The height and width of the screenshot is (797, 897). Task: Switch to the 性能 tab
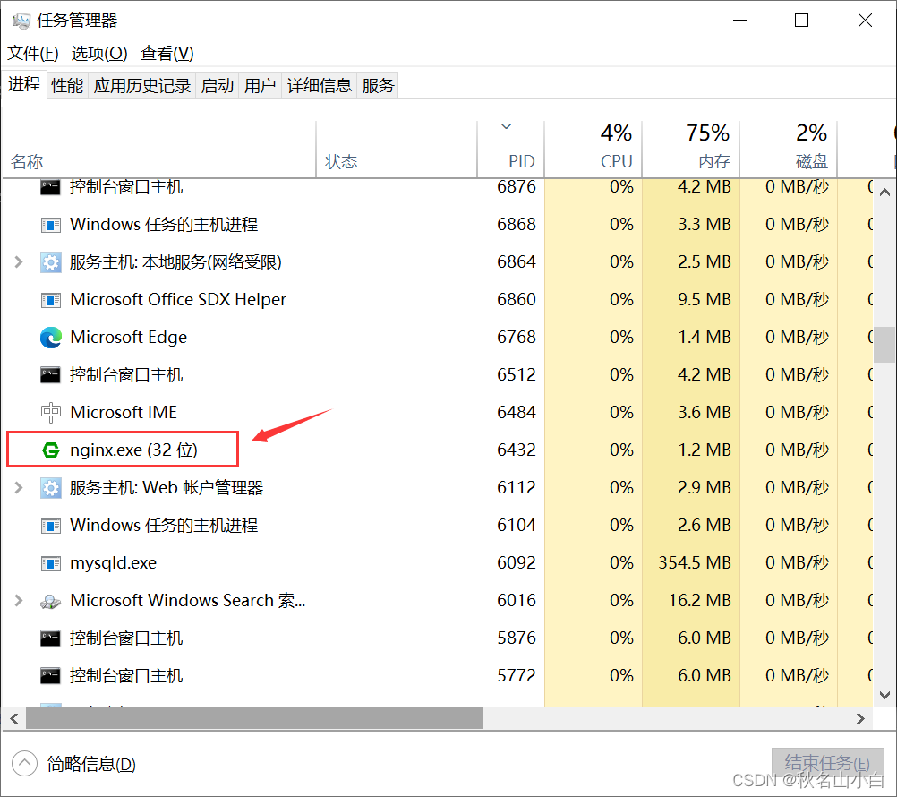(67, 85)
